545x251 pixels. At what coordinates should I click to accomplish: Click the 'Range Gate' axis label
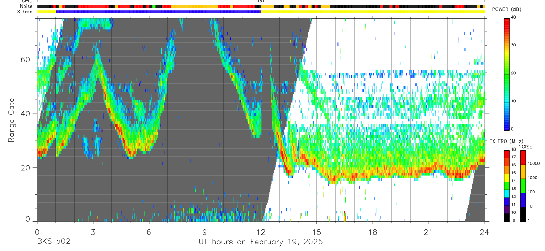point(11,121)
